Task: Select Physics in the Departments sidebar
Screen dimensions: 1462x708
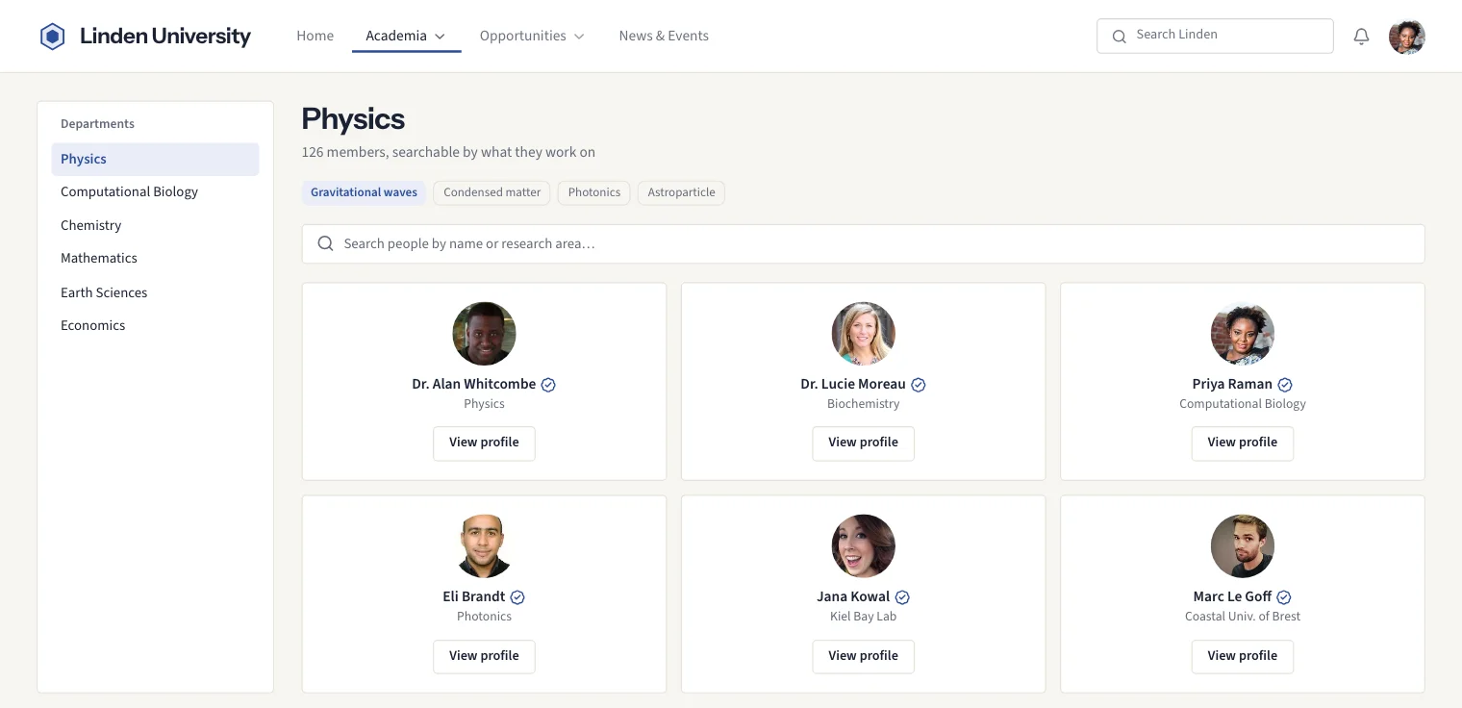Action: pyautogui.click(x=155, y=160)
